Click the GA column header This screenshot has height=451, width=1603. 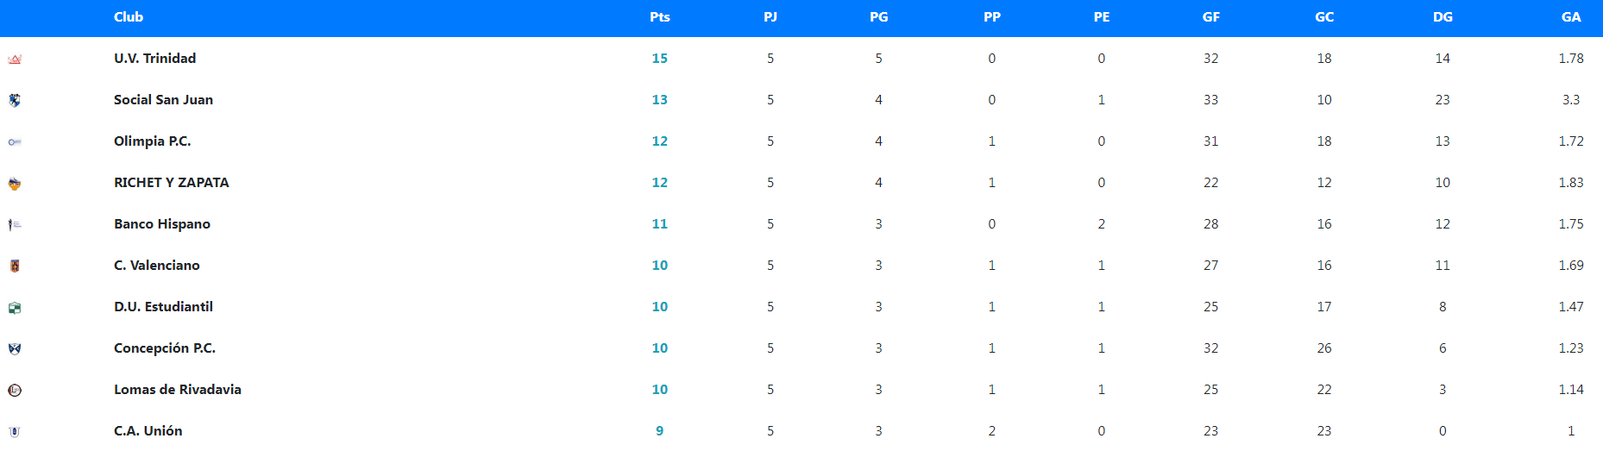coord(1571,17)
